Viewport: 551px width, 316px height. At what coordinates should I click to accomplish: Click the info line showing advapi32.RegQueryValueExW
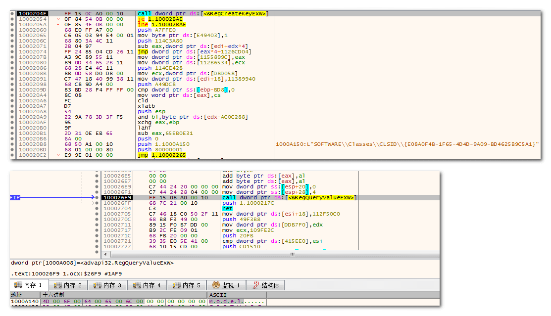coord(92,263)
